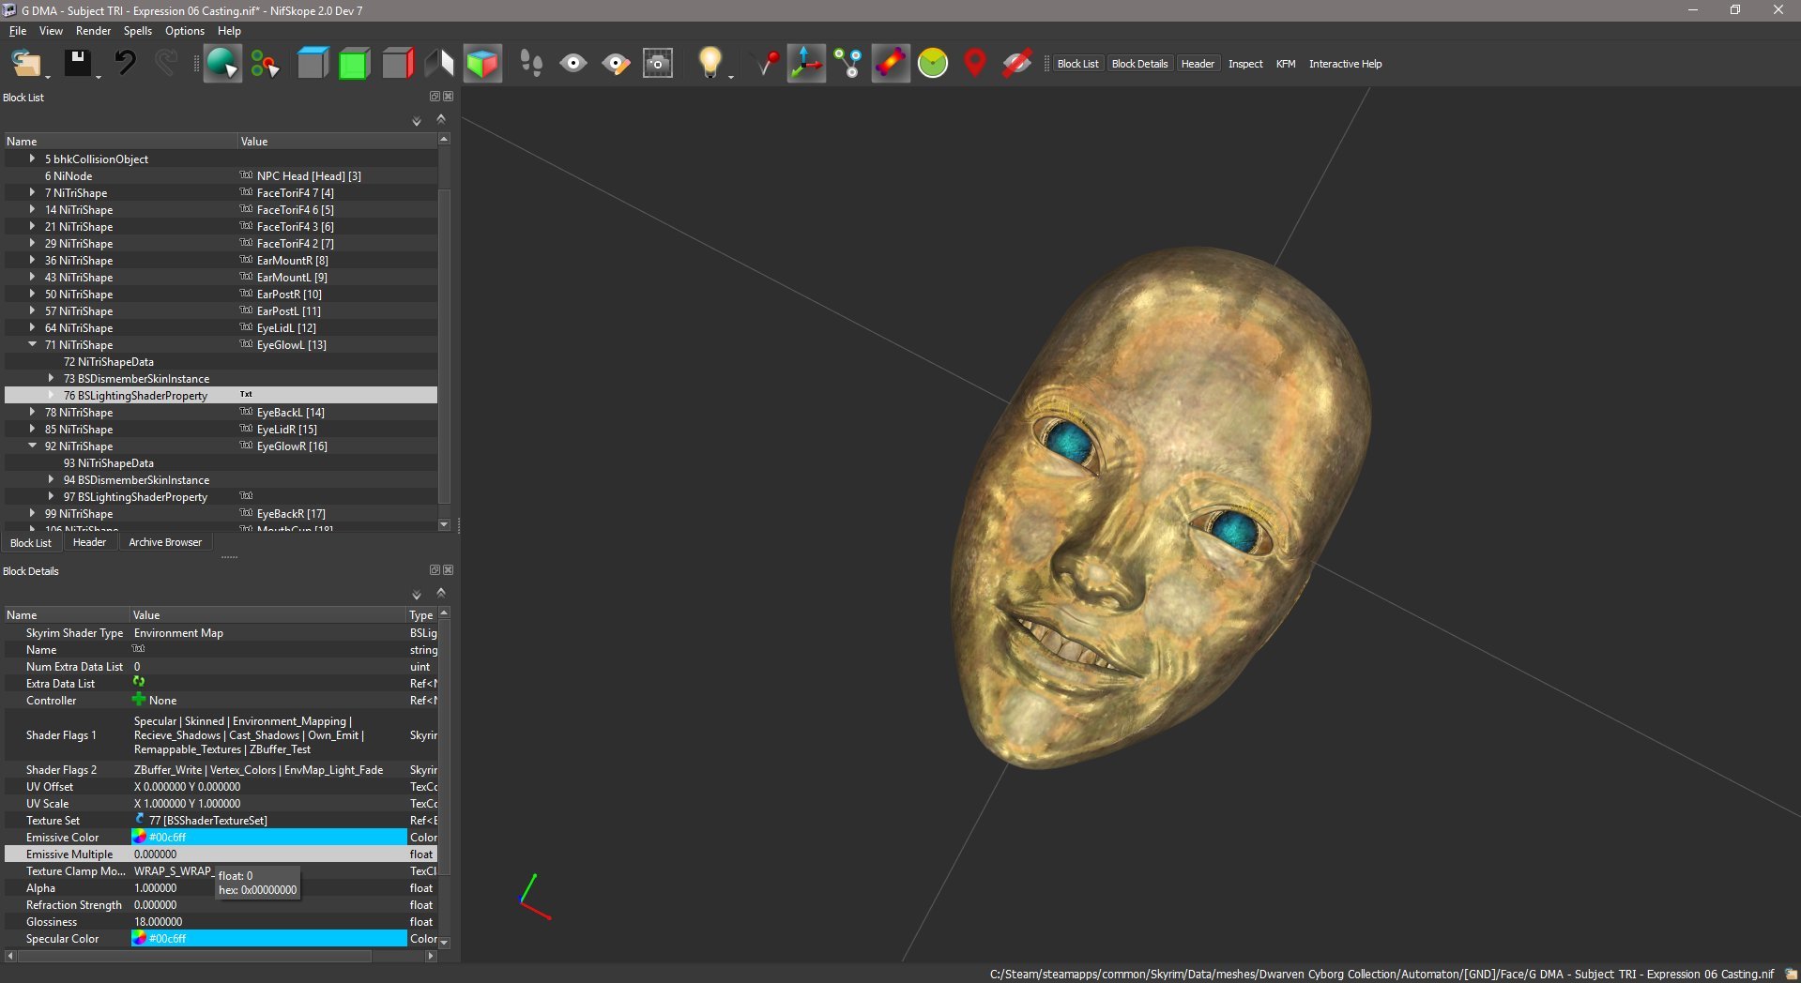The image size is (1801, 983).
Task: Click the saved view eye icon
Action: (x=573, y=64)
